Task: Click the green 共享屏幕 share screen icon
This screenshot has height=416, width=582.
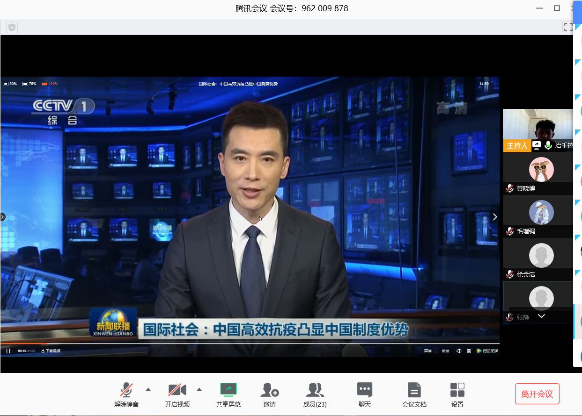Action: [x=228, y=389]
